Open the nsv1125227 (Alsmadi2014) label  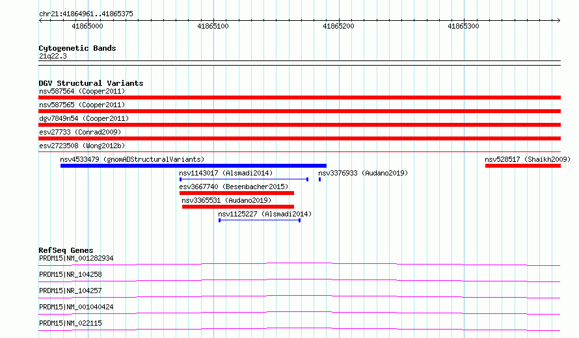pos(265,214)
